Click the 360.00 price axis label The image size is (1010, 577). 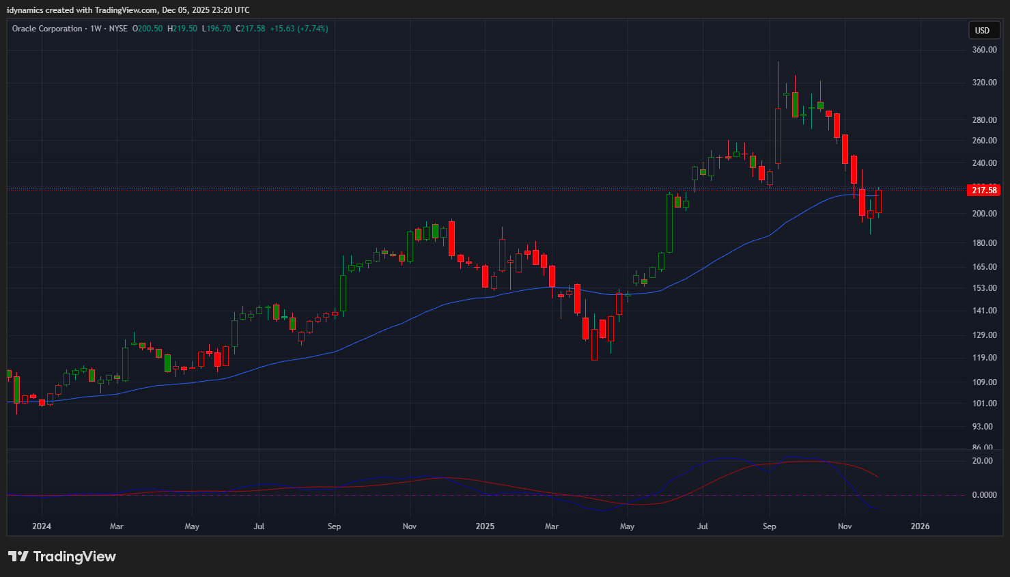984,50
